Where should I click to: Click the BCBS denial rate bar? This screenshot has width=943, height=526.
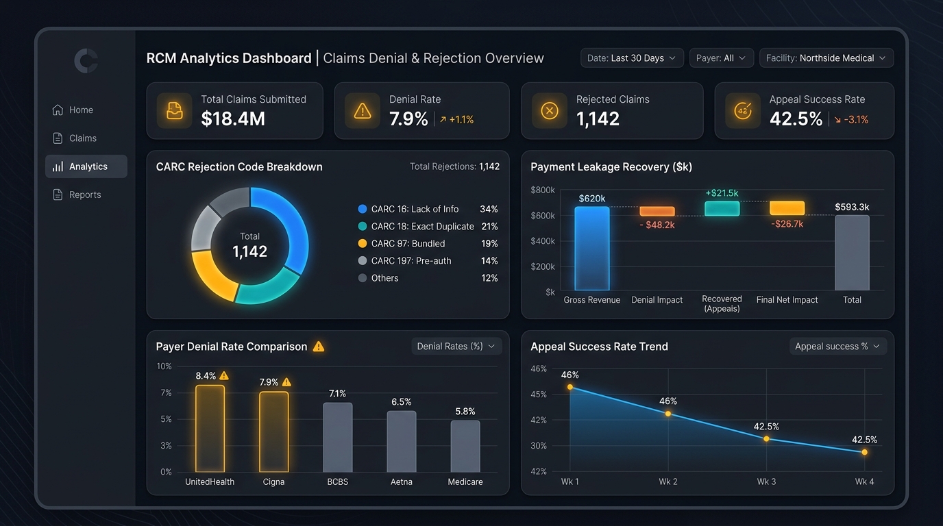[x=338, y=437]
